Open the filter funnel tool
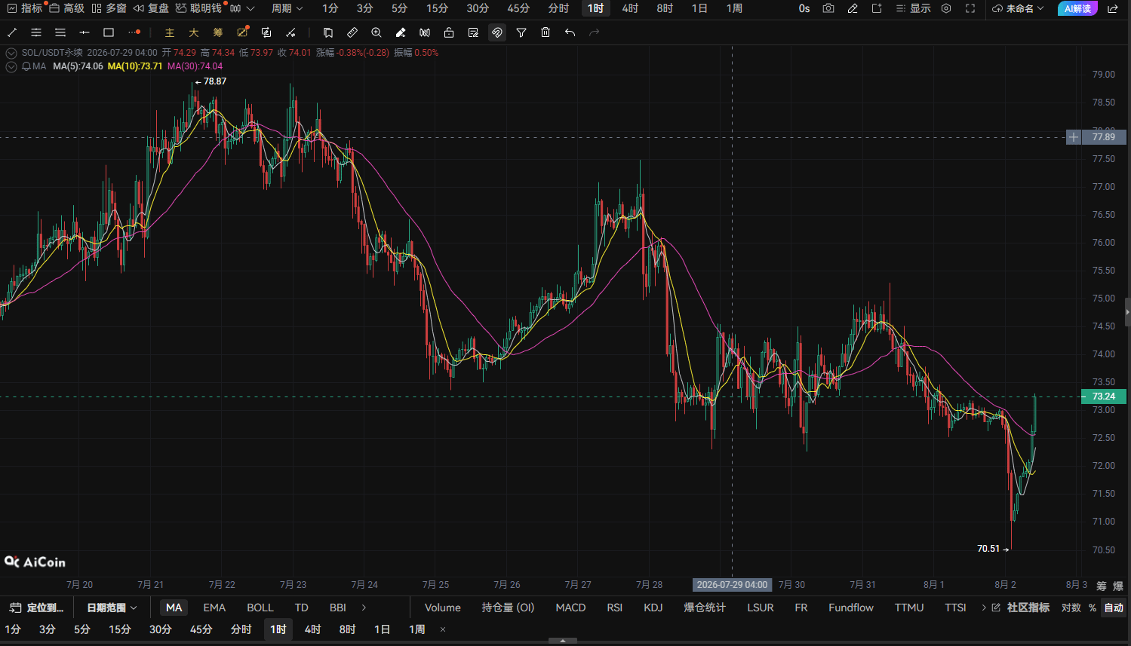Viewport: 1131px width, 646px height. pos(521,32)
